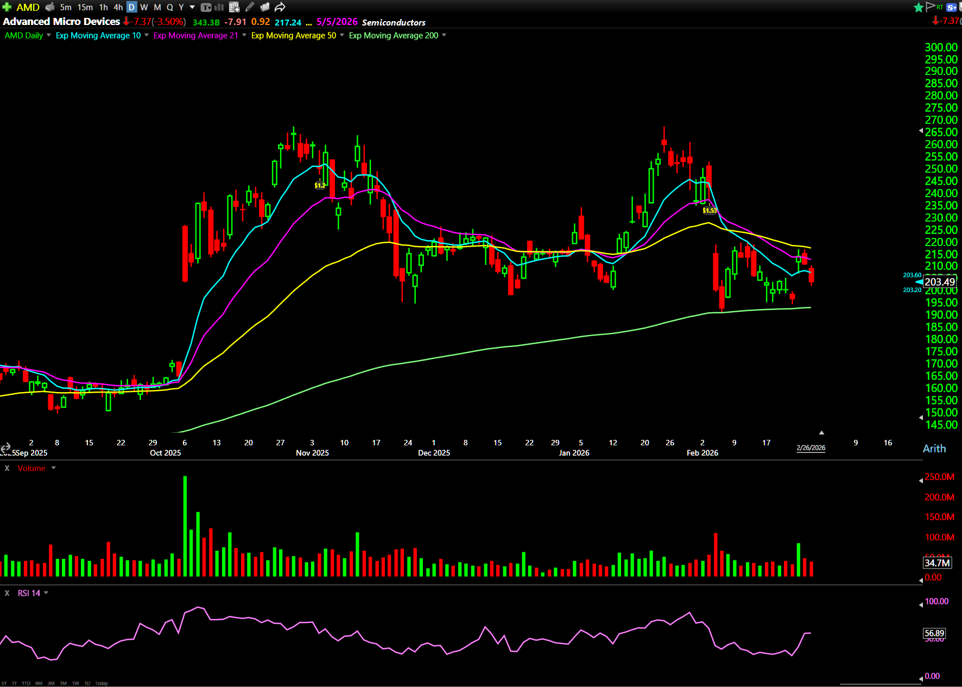Click the 5/5/2026 earnings date
This screenshot has height=687, width=962.
tap(337, 22)
